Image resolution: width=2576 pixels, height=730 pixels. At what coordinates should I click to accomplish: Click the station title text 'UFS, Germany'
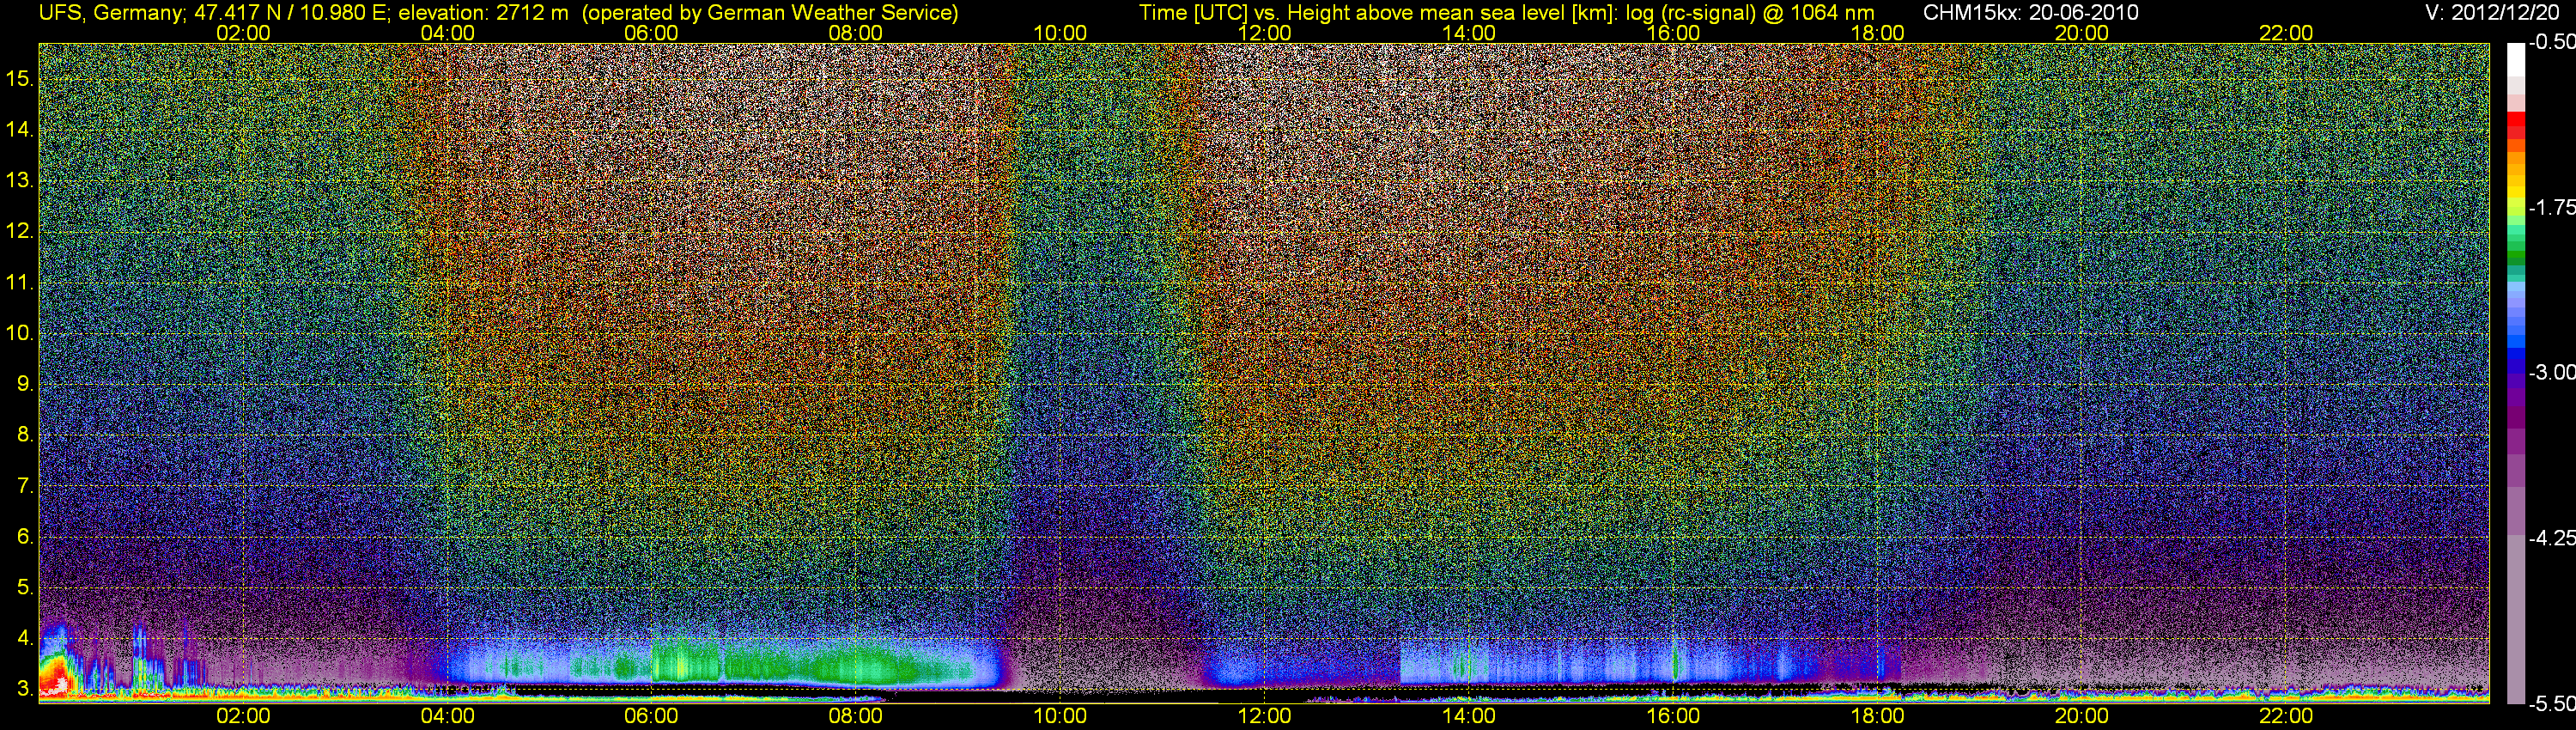(110, 13)
